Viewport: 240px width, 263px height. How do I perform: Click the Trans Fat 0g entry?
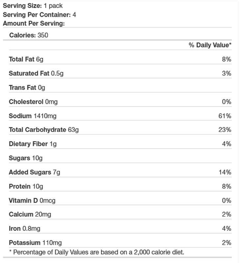[x=27, y=88]
